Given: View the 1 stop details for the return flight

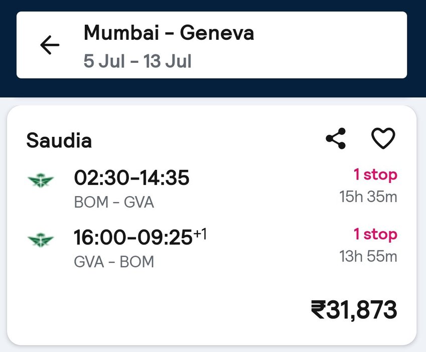Looking at the screenshot, I should pyautogui.click(x=375, y=234).
